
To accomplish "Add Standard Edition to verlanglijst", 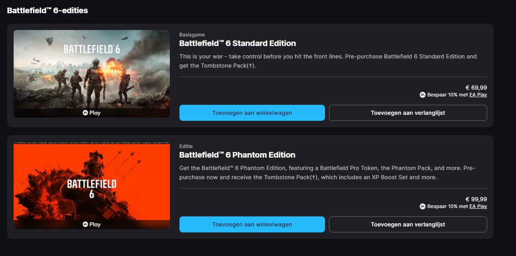I will (x=408, y=113).
